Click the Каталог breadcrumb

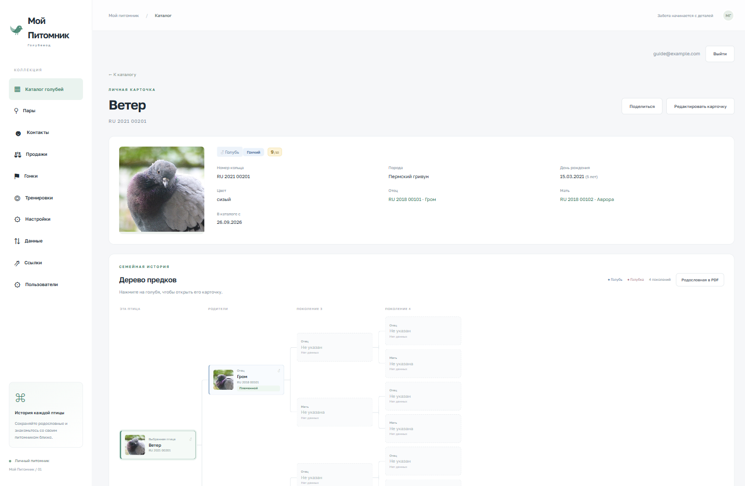point(163,16)
